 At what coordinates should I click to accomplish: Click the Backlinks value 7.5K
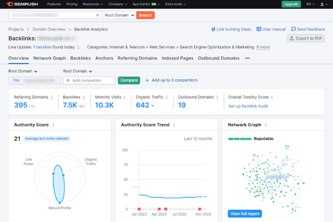tap(70, 105)
